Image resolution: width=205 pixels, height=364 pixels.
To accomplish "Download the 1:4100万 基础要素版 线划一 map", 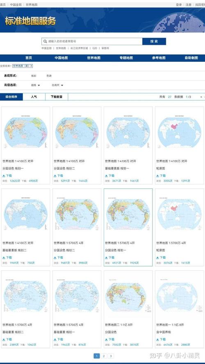I will [109, 176].
